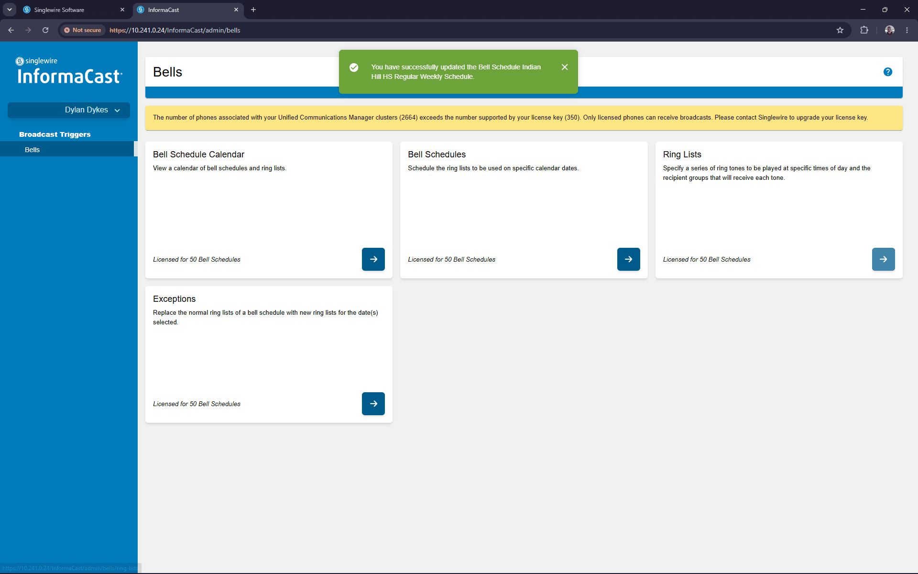Click 'Replace the normal ring lists' description
The width and height of the screenshot is (918, 574).
(265, 318)
